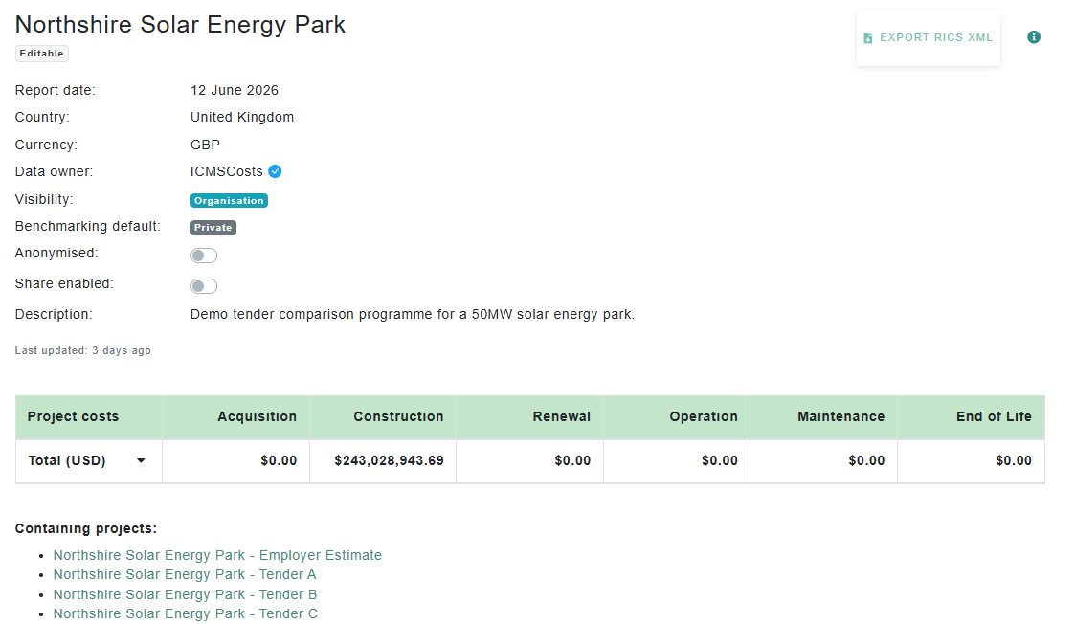
Task: Click the currency value GBP
Action: [205, 145]
